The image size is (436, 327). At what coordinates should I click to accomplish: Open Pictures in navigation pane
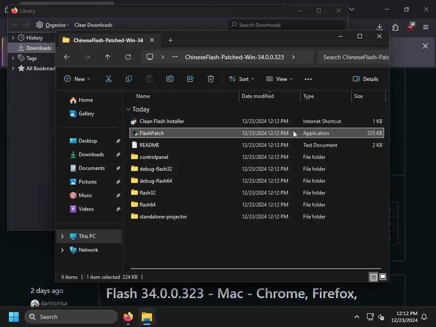point(83,182)
